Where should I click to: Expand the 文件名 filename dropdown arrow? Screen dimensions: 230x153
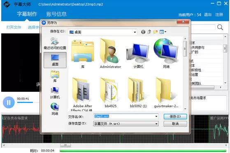[x=156, y=116]
